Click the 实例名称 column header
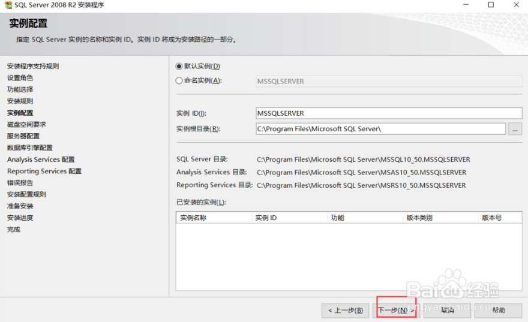 pos(214,218)
